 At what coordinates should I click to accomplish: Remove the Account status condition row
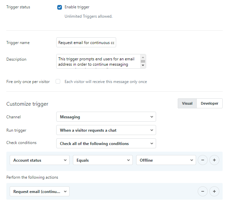(x=203, y=160)
